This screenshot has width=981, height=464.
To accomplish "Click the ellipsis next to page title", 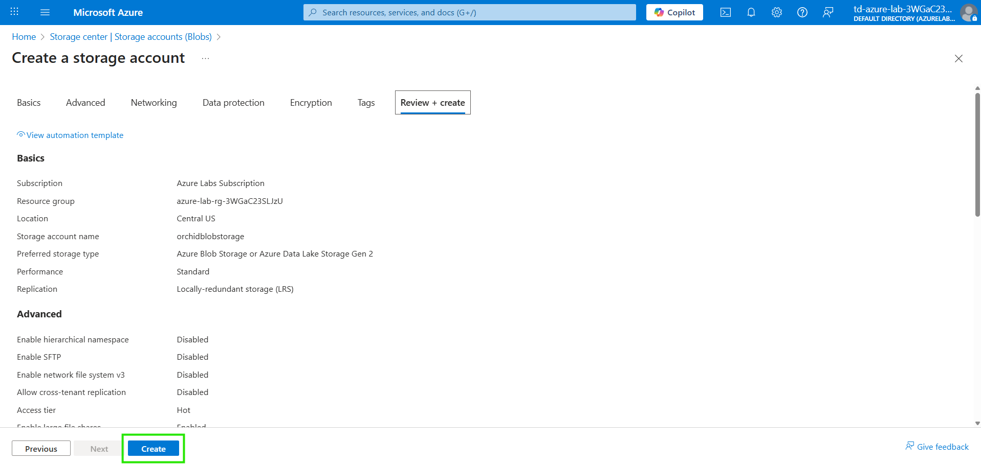I will (205, 59).
